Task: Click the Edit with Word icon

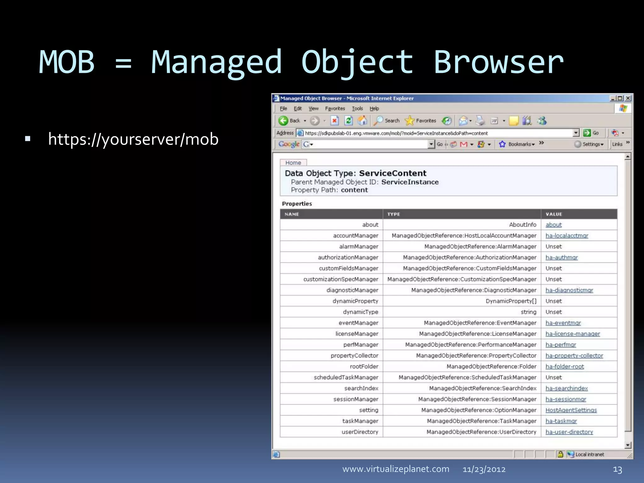Action: (x=495, y=121)
